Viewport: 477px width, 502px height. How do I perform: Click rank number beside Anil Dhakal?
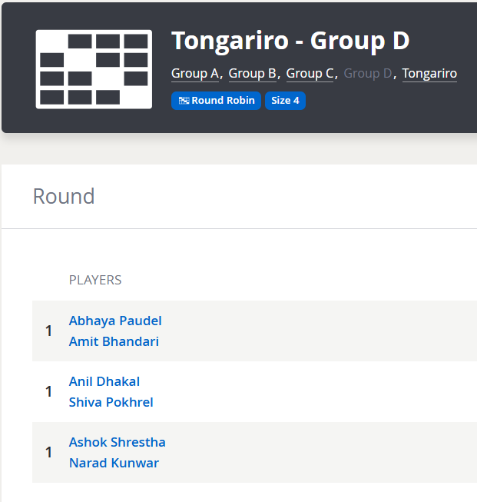[49, 392]
